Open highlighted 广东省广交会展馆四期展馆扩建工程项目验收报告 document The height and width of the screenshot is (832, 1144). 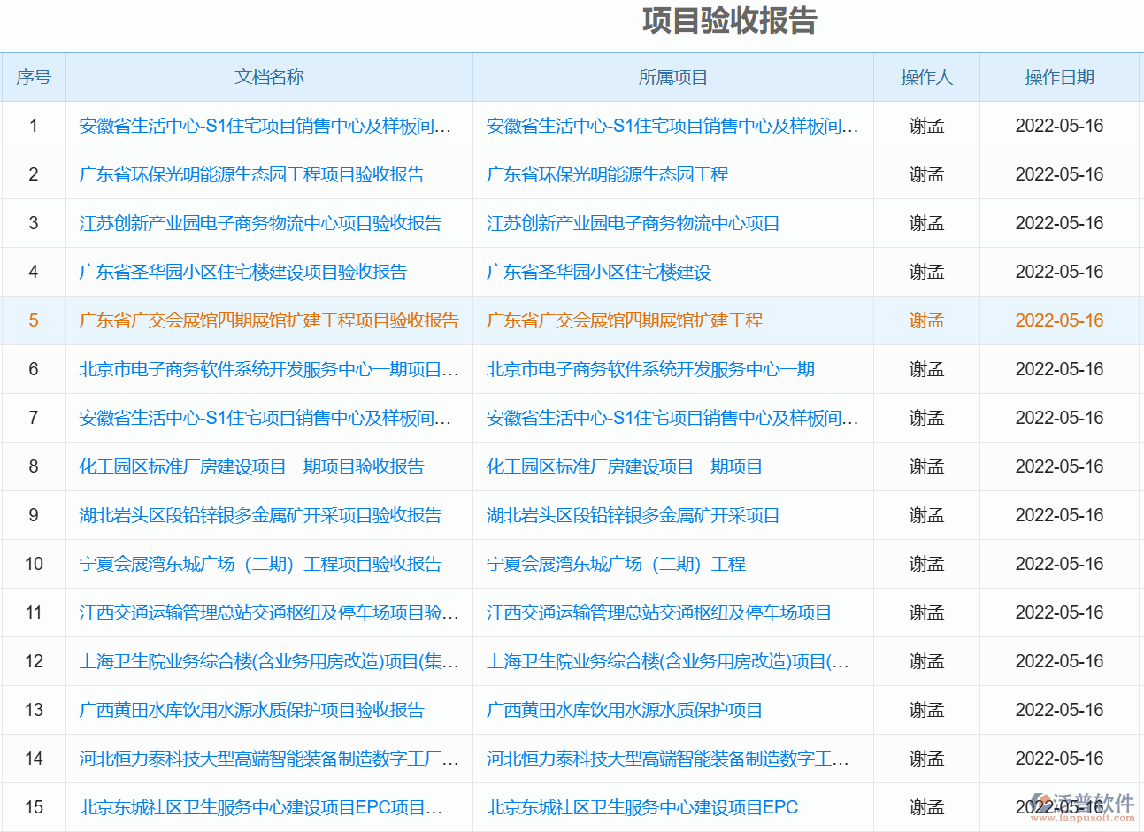[269, 320]
